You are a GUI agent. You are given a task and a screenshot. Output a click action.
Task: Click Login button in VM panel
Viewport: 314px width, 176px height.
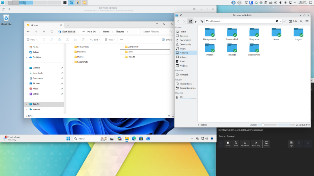(291, 144)
